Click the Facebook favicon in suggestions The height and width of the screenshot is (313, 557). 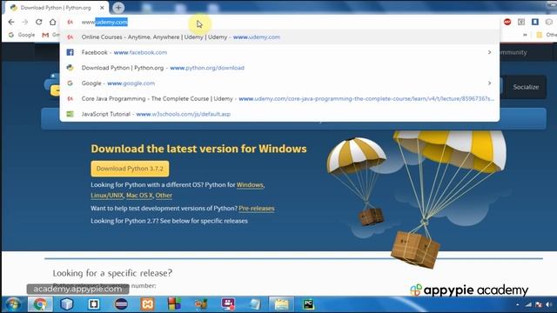pos(70,52)
